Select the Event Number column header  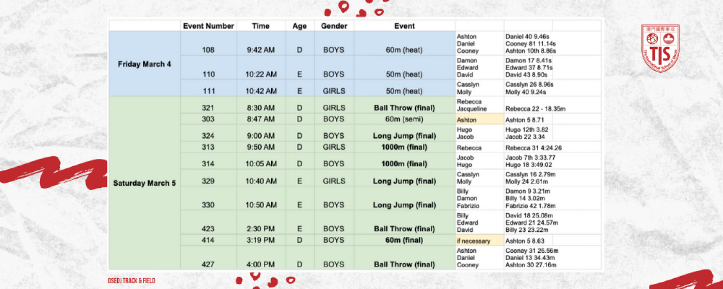208,26
